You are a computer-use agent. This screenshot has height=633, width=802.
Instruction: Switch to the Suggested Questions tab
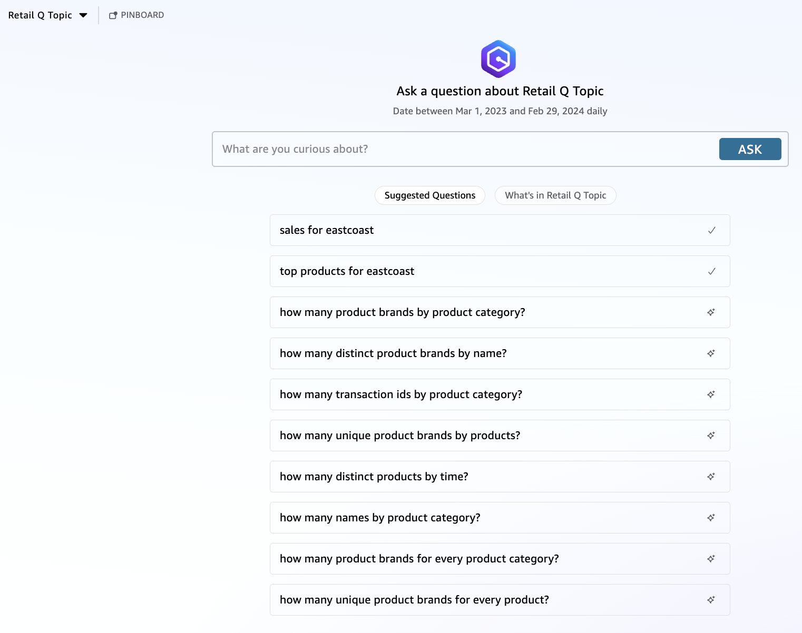click(x=430, y=195)
